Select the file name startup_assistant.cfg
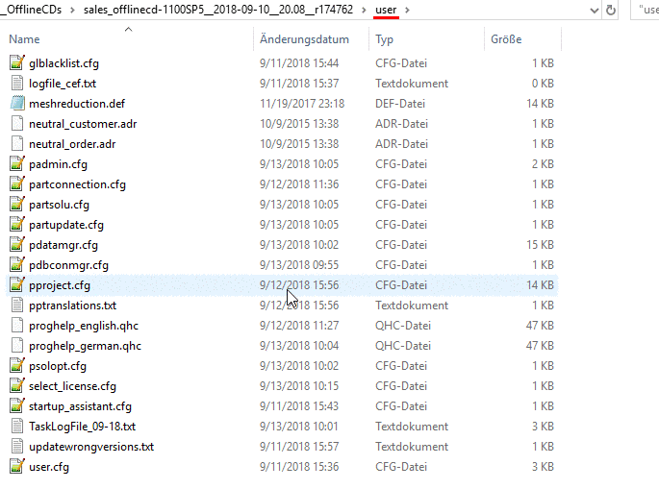 [x=80, y=406]
